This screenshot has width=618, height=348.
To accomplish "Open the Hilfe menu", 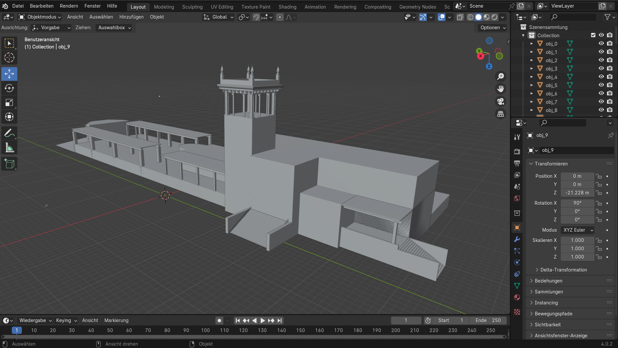I will coord(112,6).
